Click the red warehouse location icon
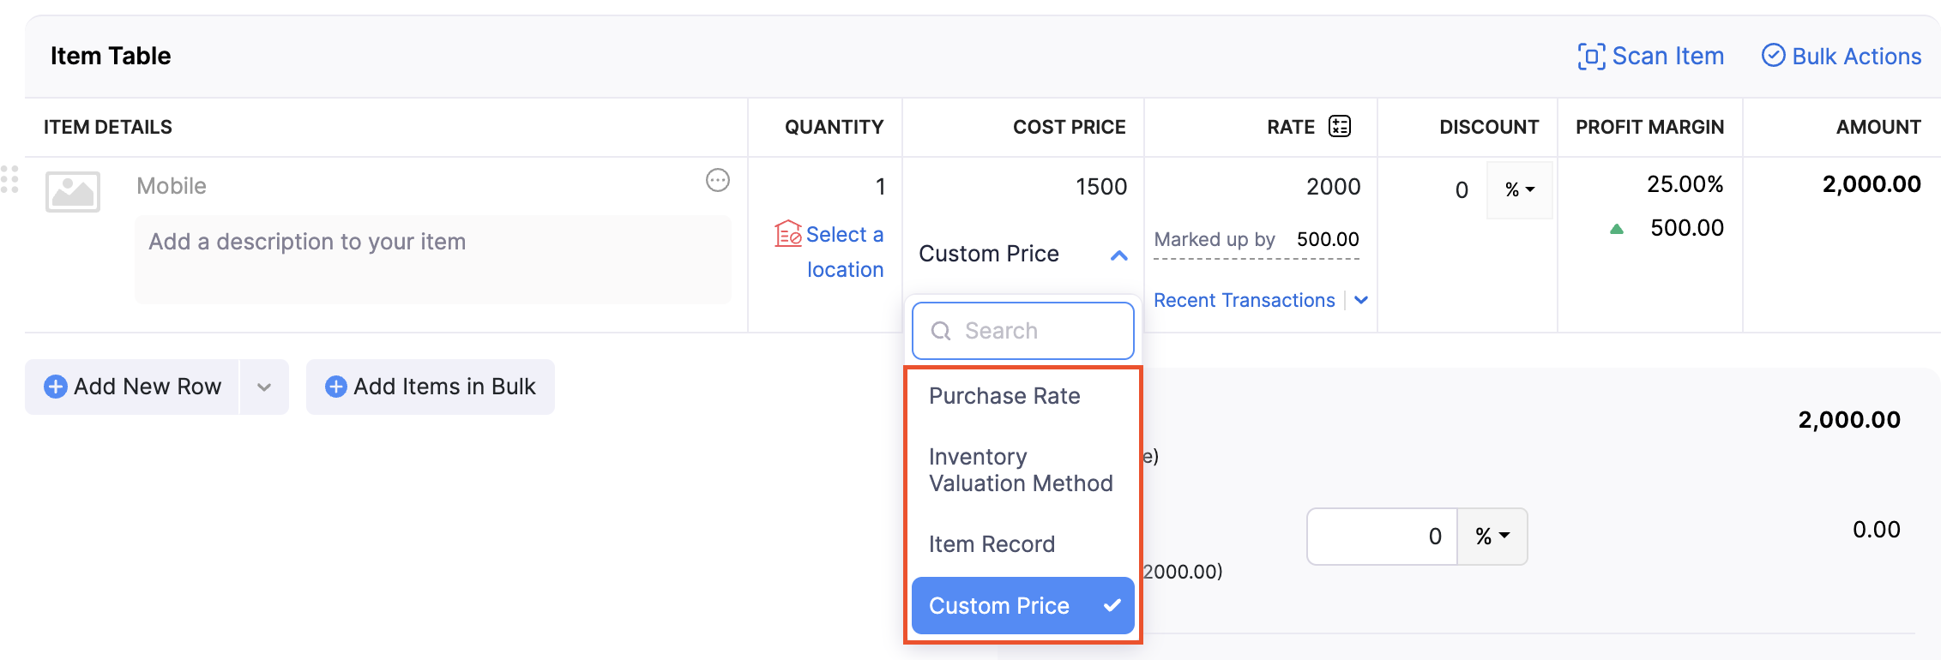 tap(787, 233)
